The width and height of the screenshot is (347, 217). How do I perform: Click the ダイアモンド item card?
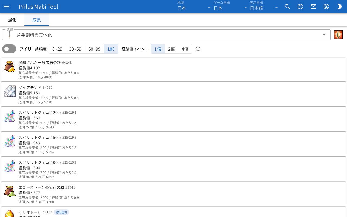click(173, 94)
